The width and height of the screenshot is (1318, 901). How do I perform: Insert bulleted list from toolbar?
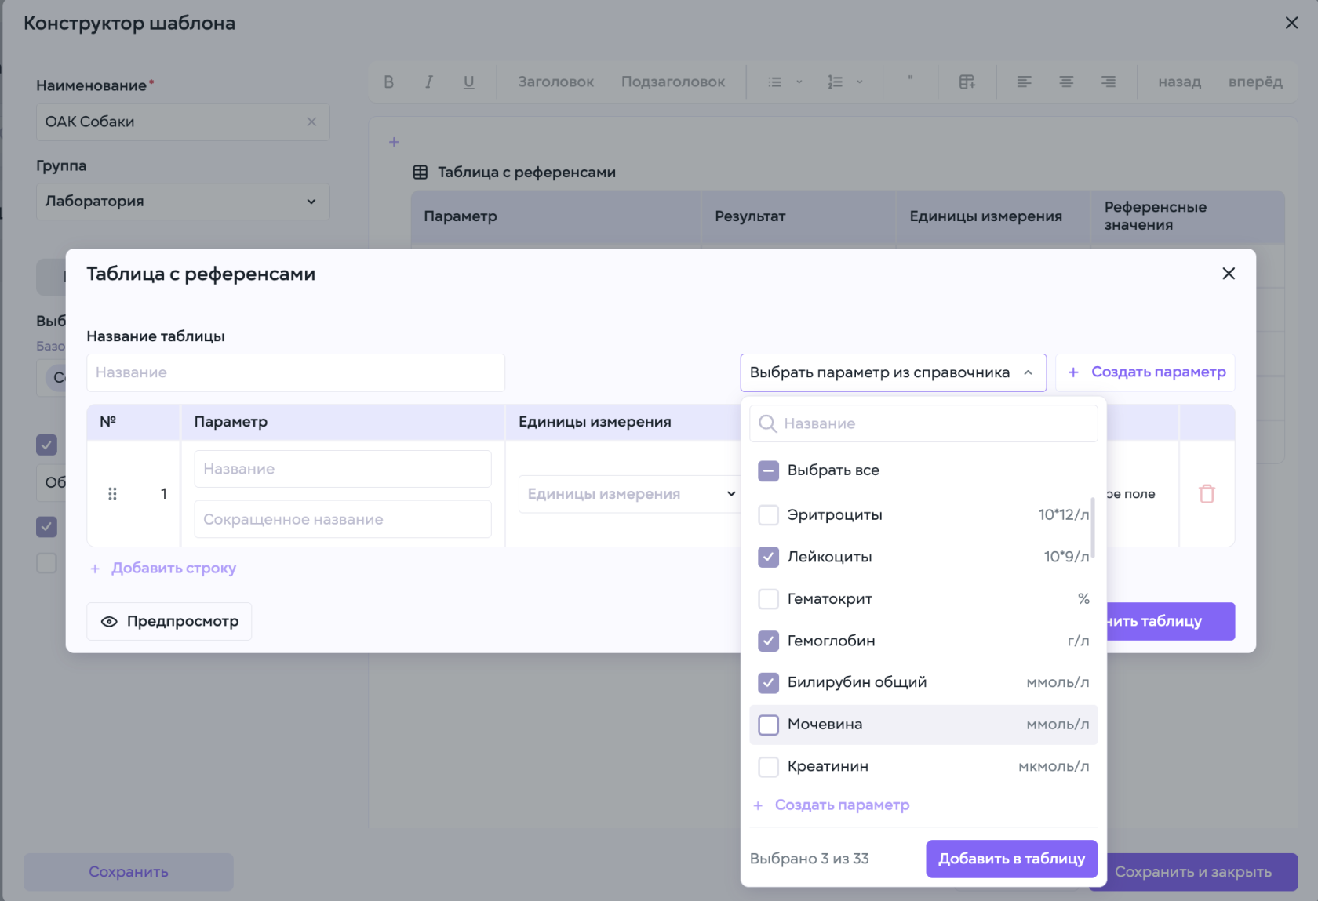[x=775, y=82]
